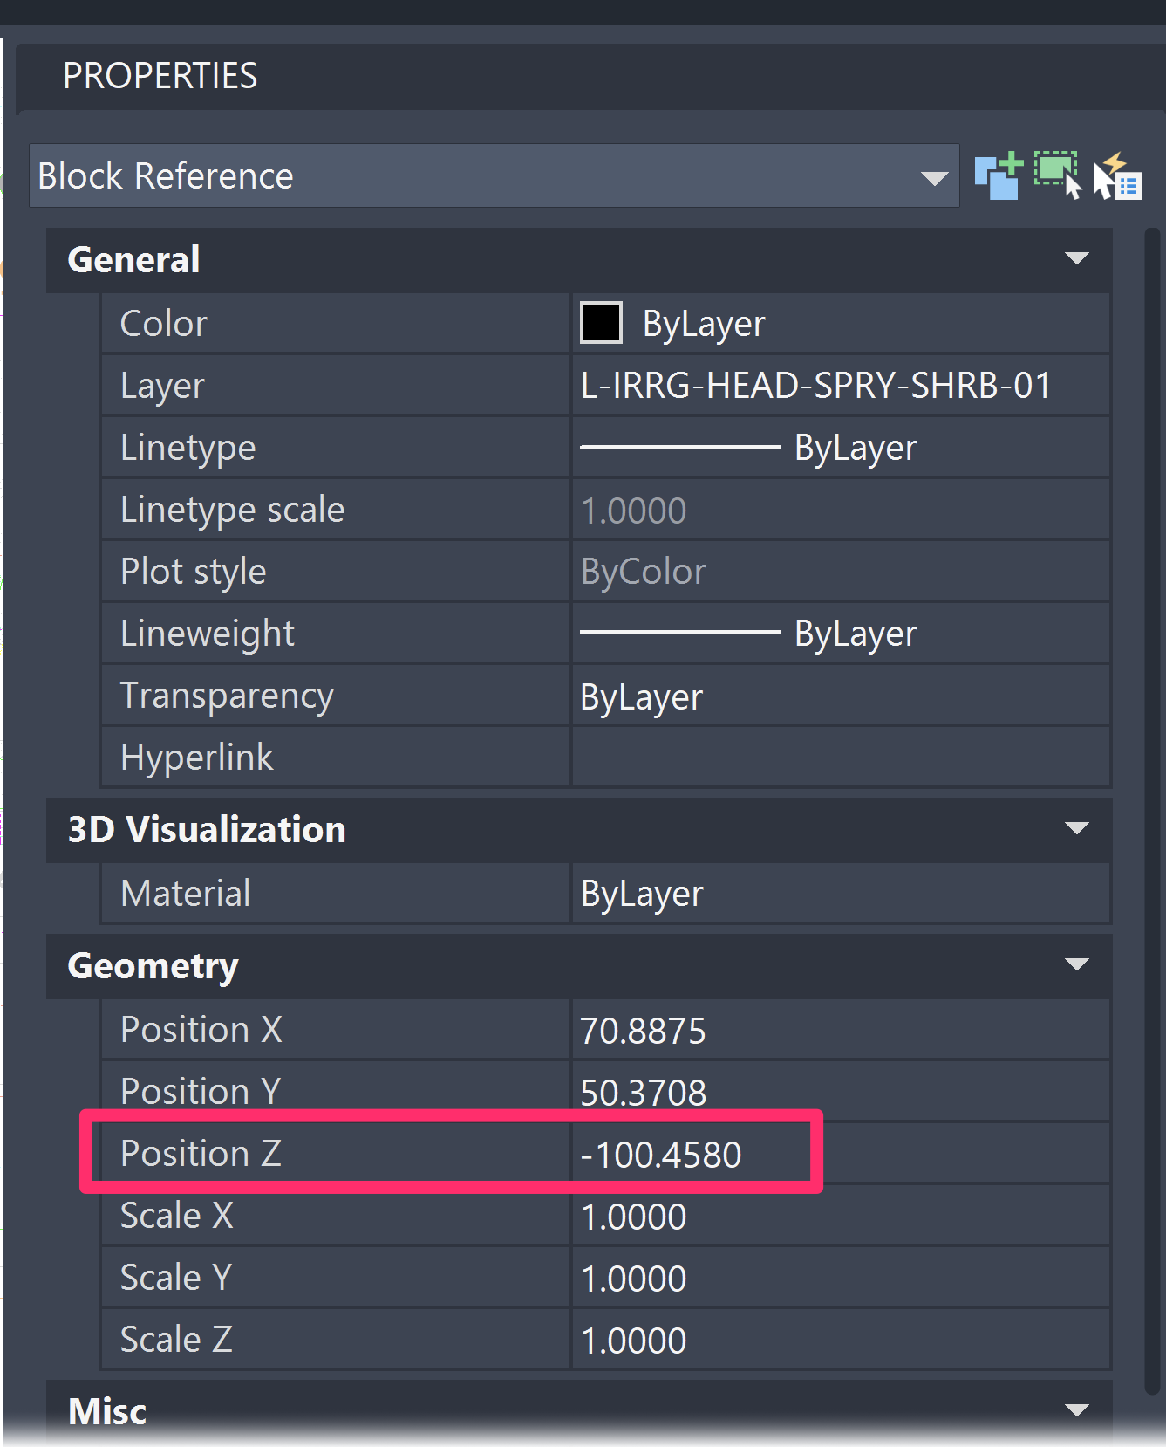Click the Transparency property label

coord(227,696)
